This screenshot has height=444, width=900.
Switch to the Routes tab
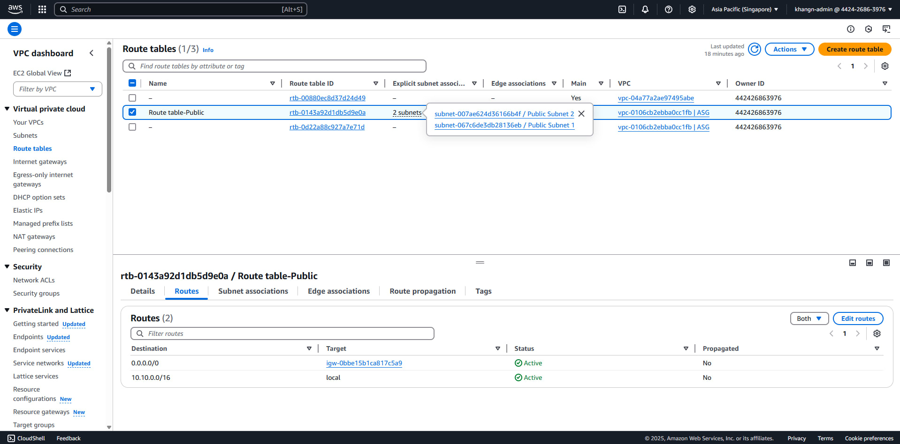point(187,291)
